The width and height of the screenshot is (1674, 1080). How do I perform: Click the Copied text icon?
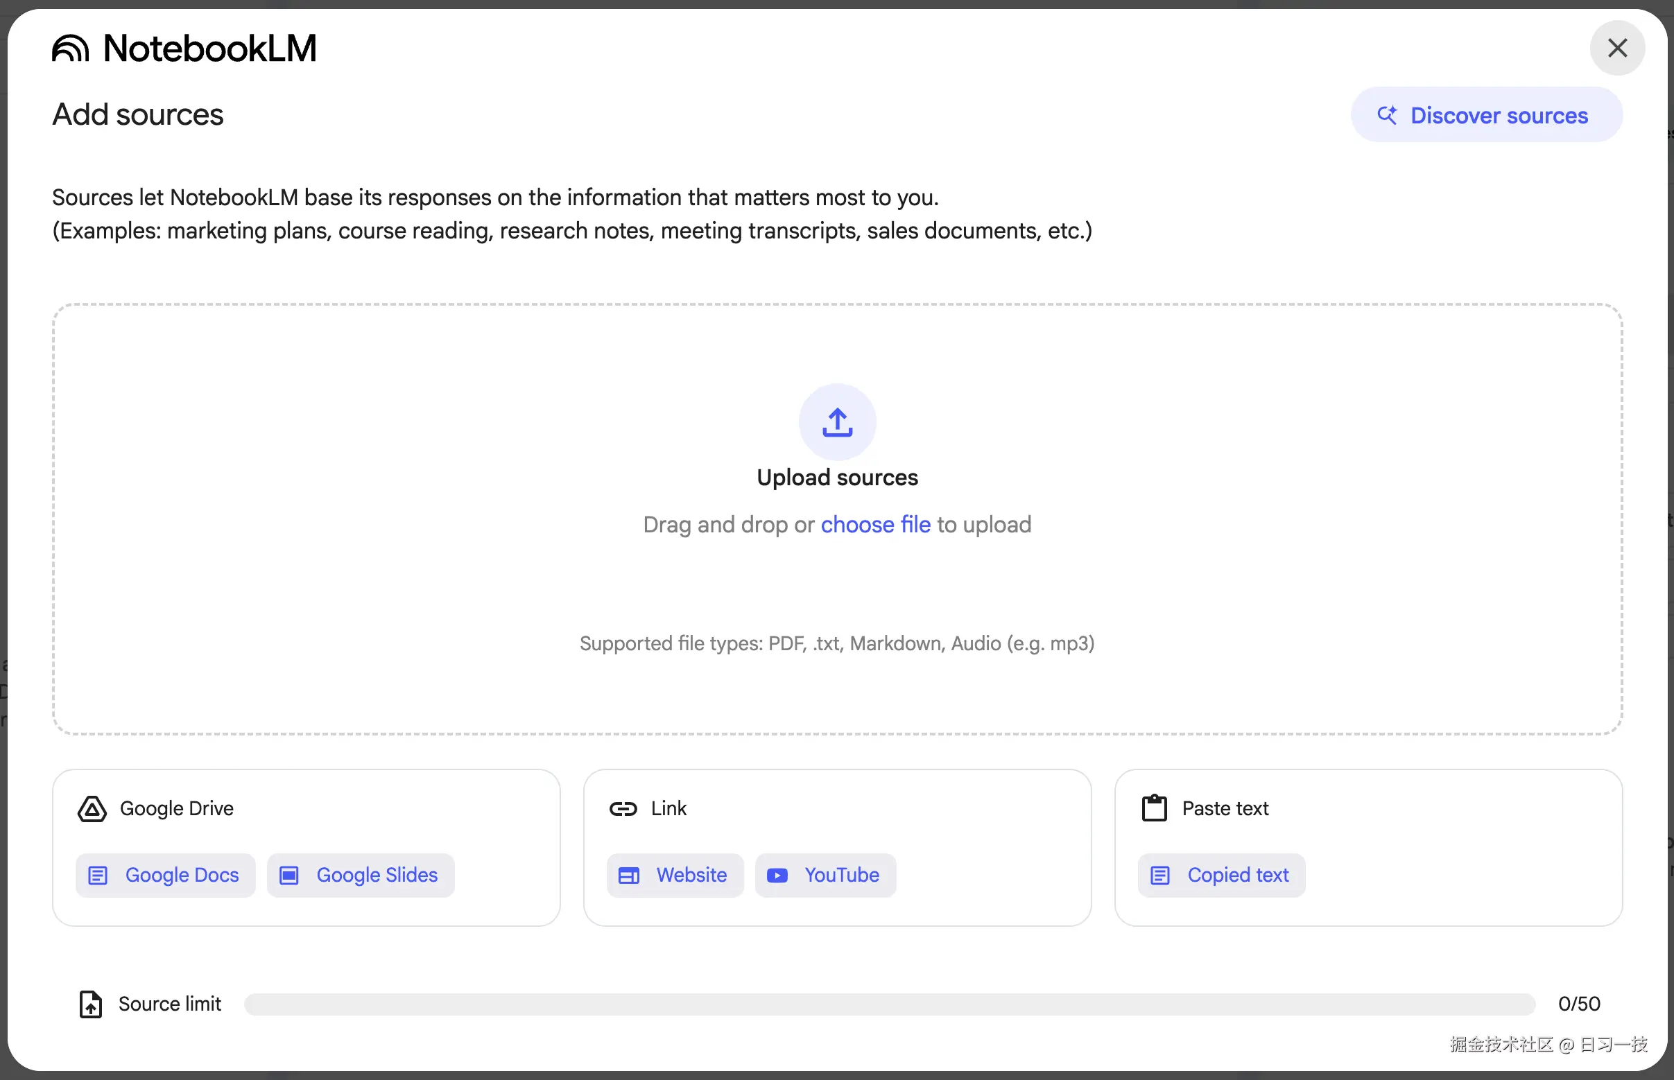1159,876
